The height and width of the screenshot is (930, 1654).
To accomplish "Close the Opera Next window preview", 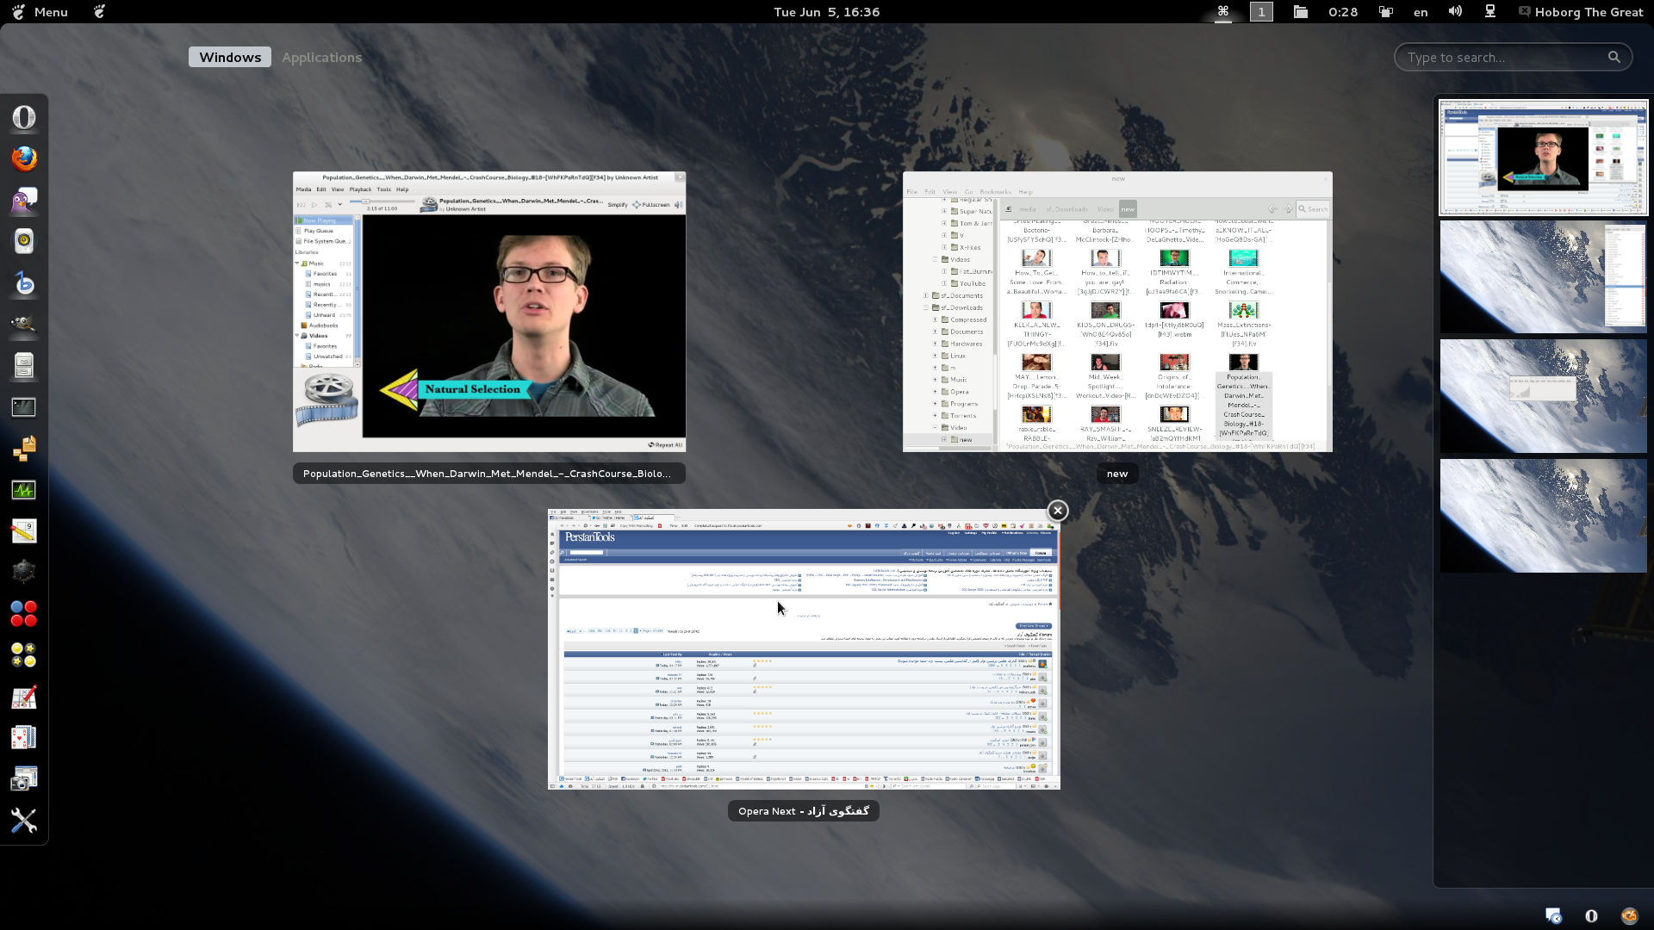I will coord(1057,511).
